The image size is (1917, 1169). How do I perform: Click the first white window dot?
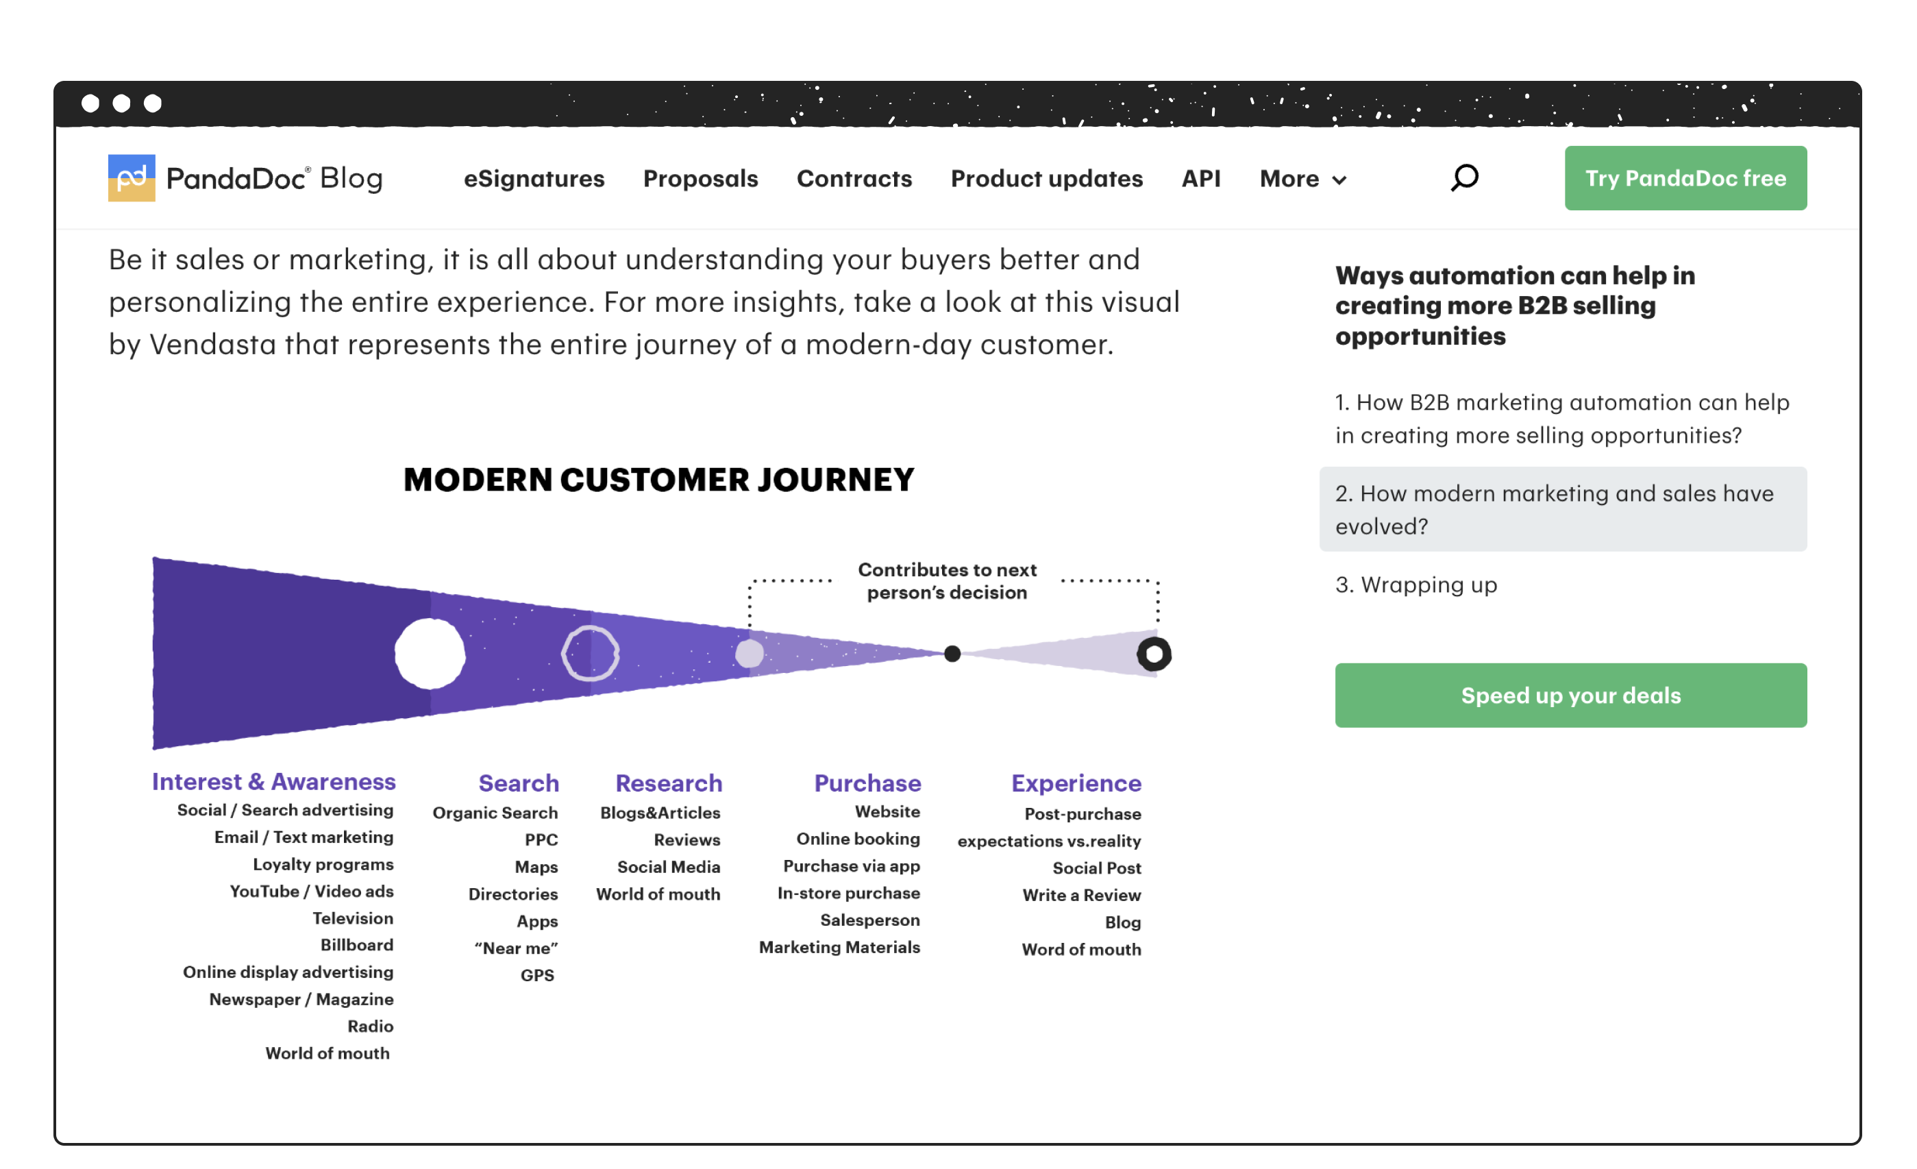90,103
